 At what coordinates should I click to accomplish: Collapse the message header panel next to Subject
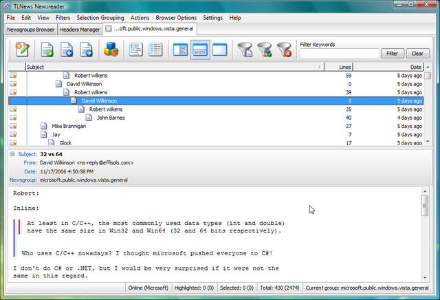click(x=13, y=154)
